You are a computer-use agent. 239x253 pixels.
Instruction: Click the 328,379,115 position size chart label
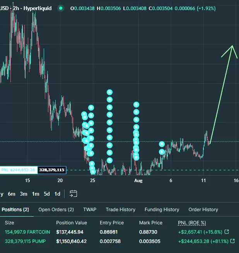(x=52, y=170)
